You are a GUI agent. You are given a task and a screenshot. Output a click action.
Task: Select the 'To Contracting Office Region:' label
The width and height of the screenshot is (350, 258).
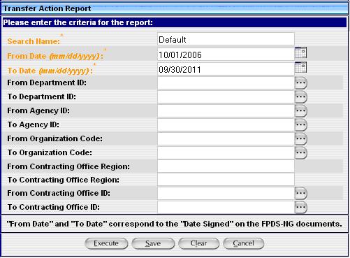(x=64, y=180)
